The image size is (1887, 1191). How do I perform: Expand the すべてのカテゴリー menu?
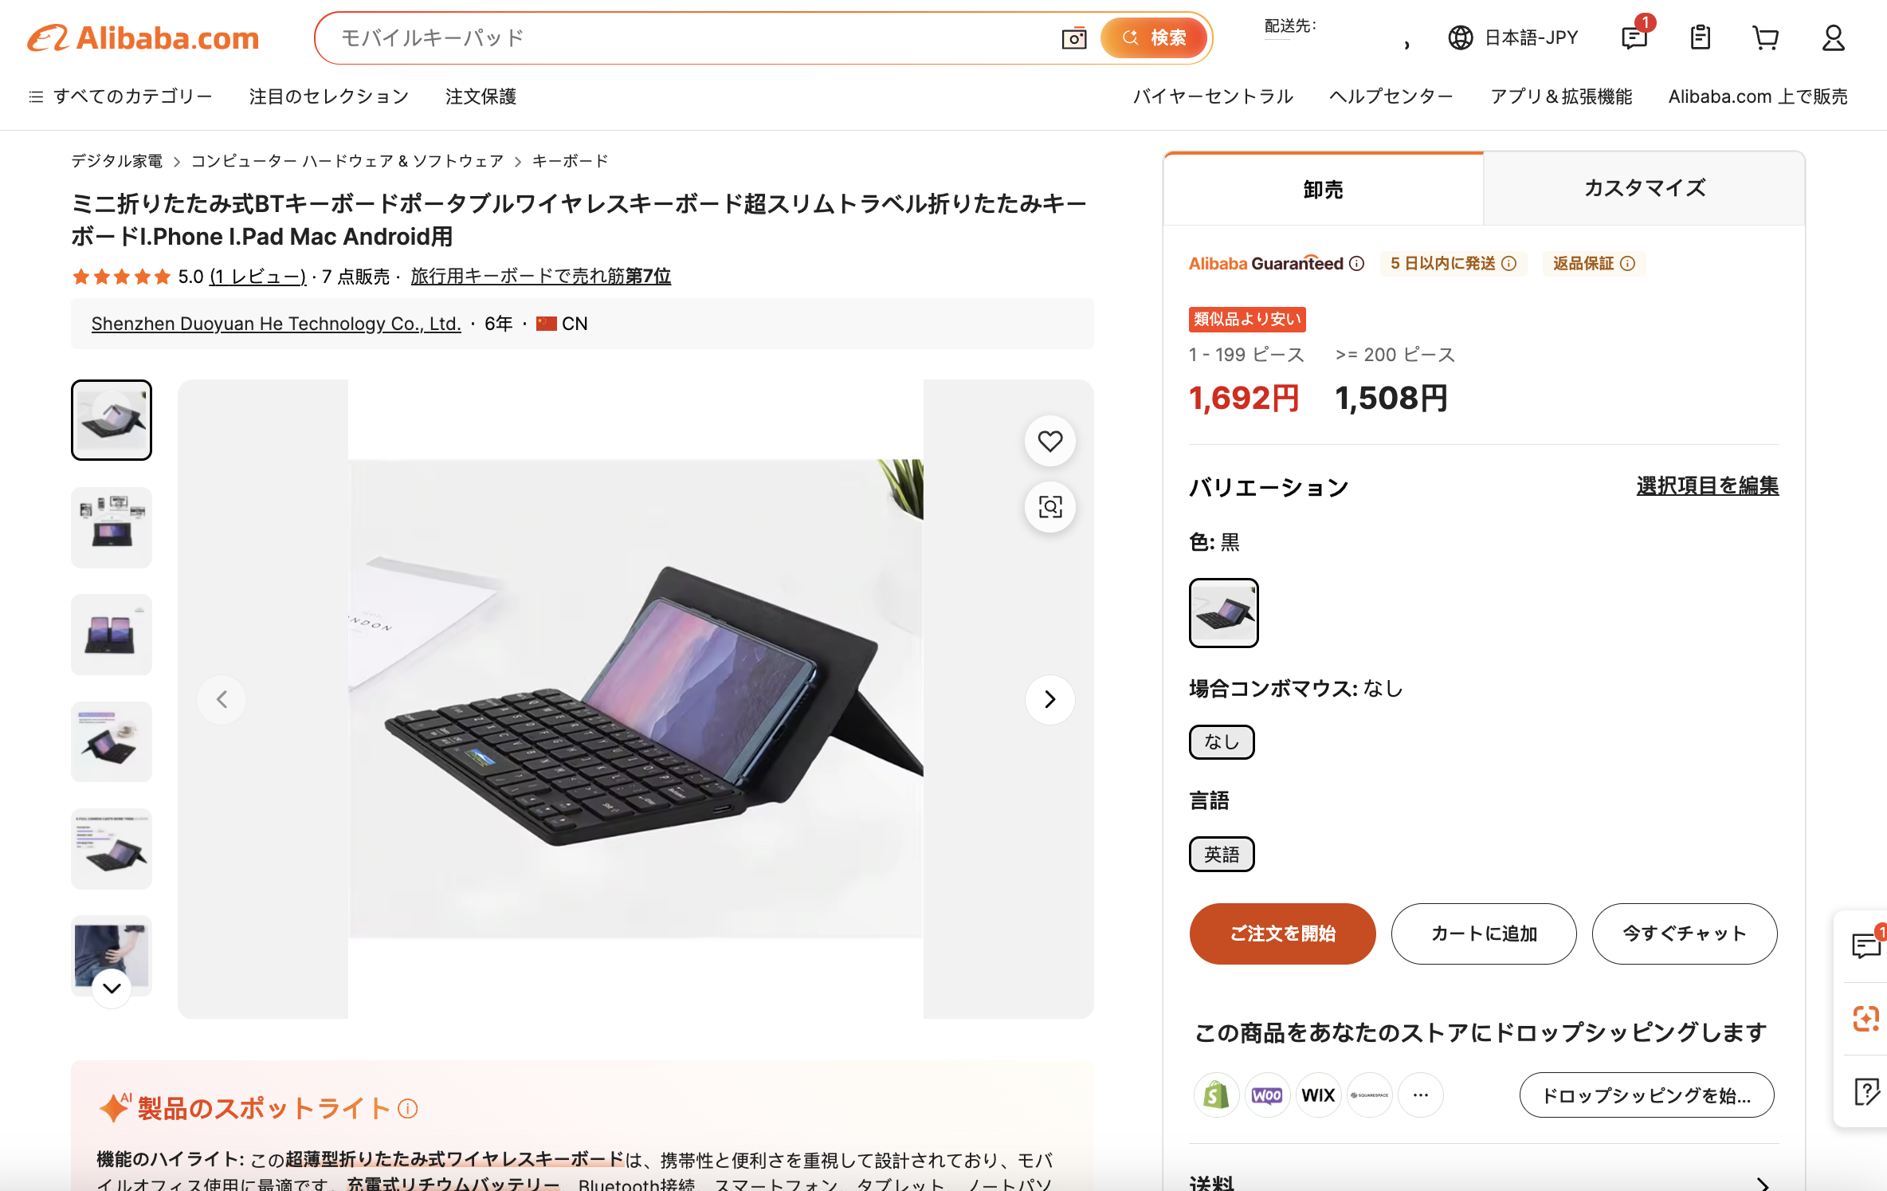tap(120, 96)
